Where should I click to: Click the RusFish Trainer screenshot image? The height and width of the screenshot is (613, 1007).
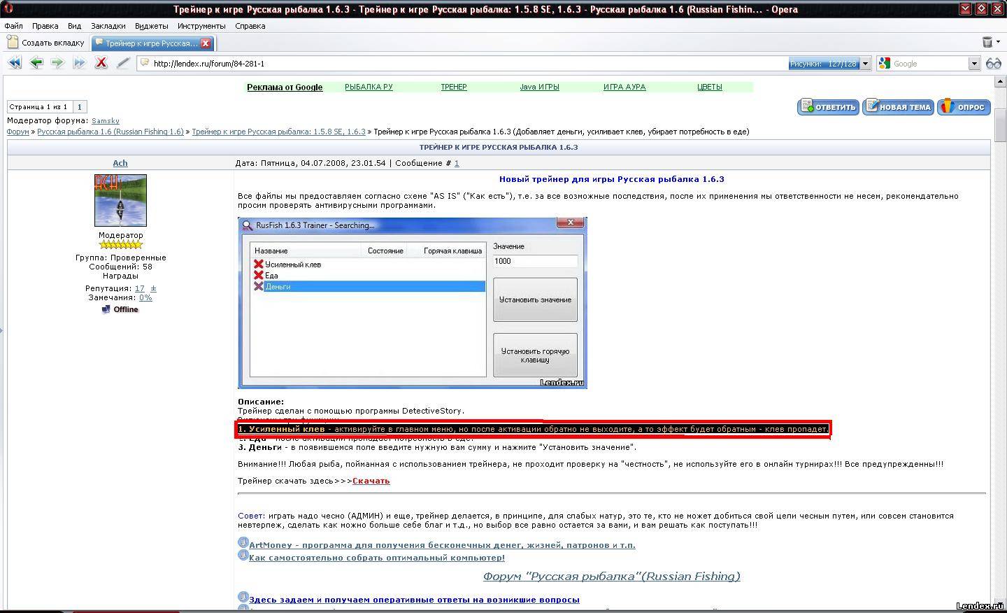[x=413, y=303]
